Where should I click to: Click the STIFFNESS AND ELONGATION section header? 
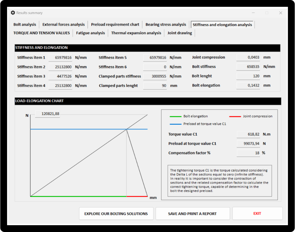[147, 48]
